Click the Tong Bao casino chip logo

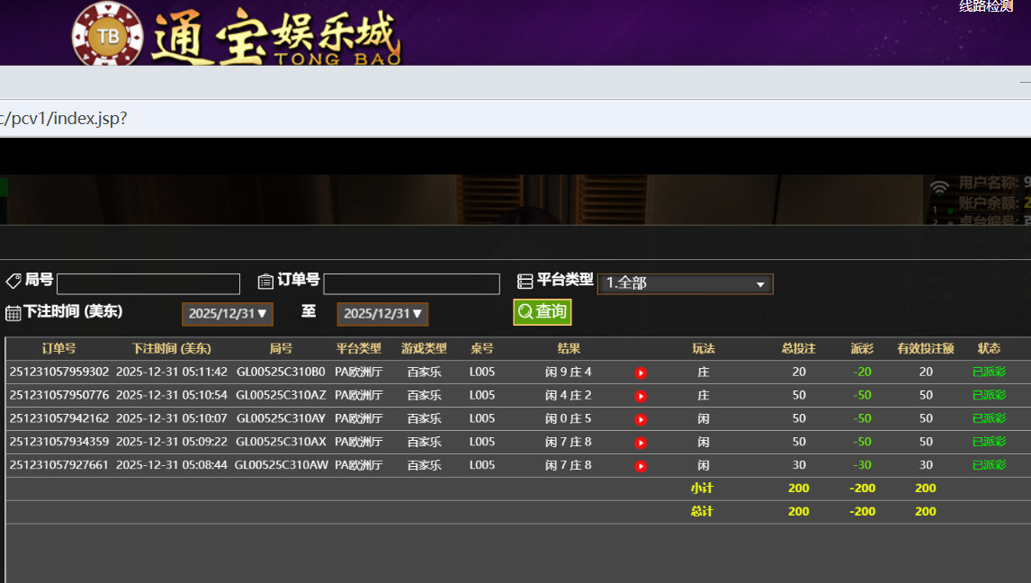[x=108, y=36]
